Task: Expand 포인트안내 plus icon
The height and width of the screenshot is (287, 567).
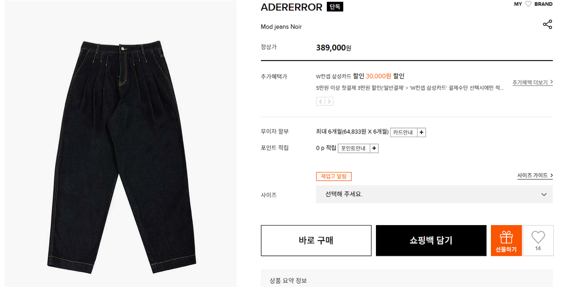Action: (x=374, y=148)
